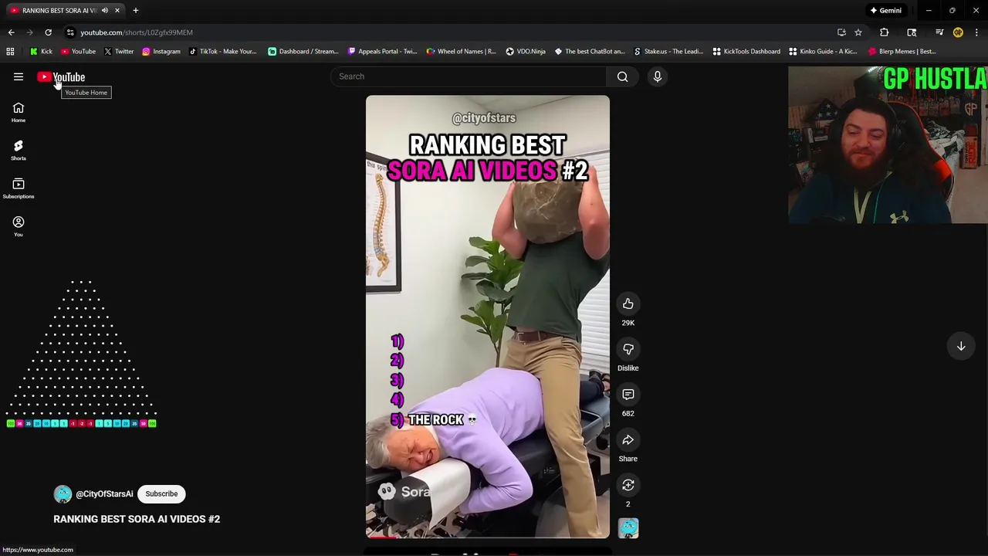Viewport: 988px width, 556px height.
Task: Open The best ChatBot bookmark
Action: point(590,52)
